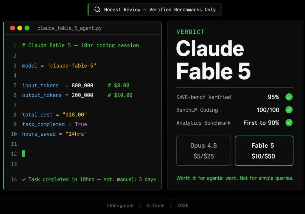Click the green check next to BenchLM Coding
Viewport: 305px width, 214px height.
point(289,110)
